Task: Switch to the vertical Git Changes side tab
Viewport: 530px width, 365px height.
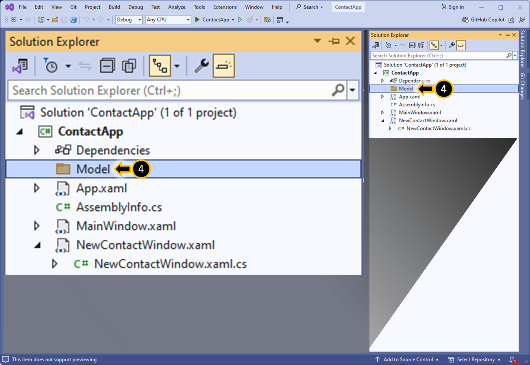Action: 523,86
